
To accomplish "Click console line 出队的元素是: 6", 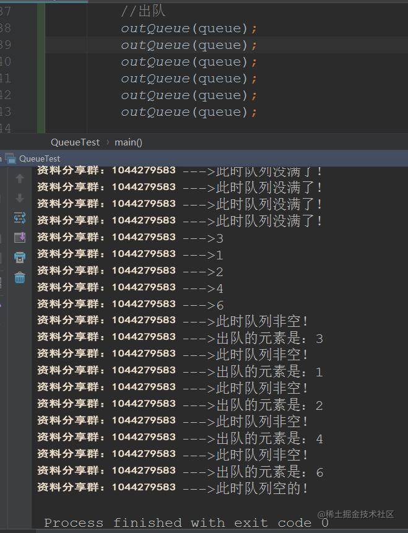I will 180,471.
